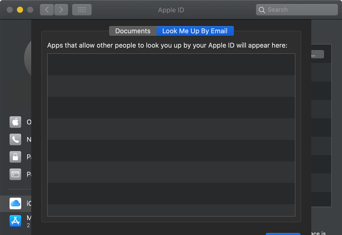Open the credit card sidebar icon

15,174
